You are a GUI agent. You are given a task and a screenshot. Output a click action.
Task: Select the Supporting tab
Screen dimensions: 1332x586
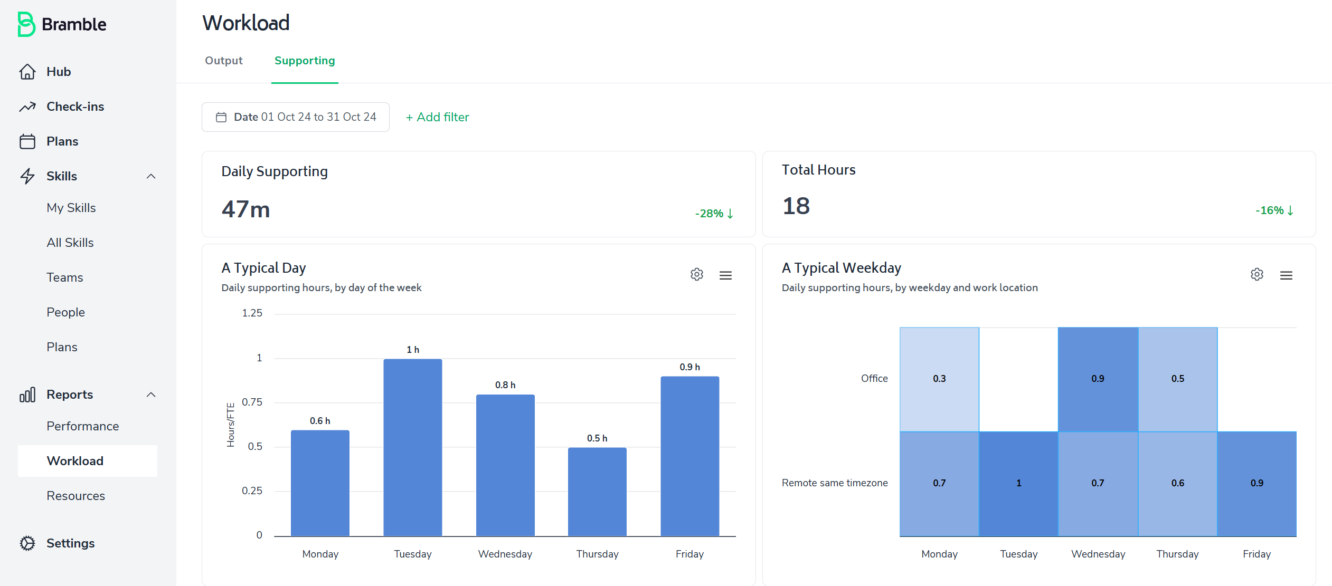[305, 61]
